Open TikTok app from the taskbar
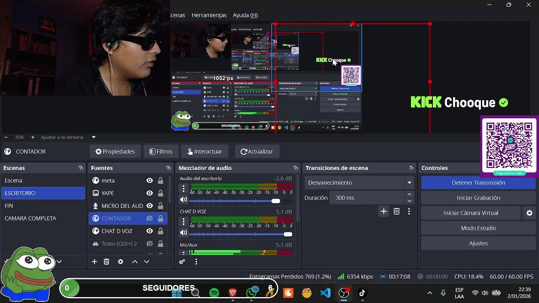This screenshot has width=539, height=303. tap(362, 292)
